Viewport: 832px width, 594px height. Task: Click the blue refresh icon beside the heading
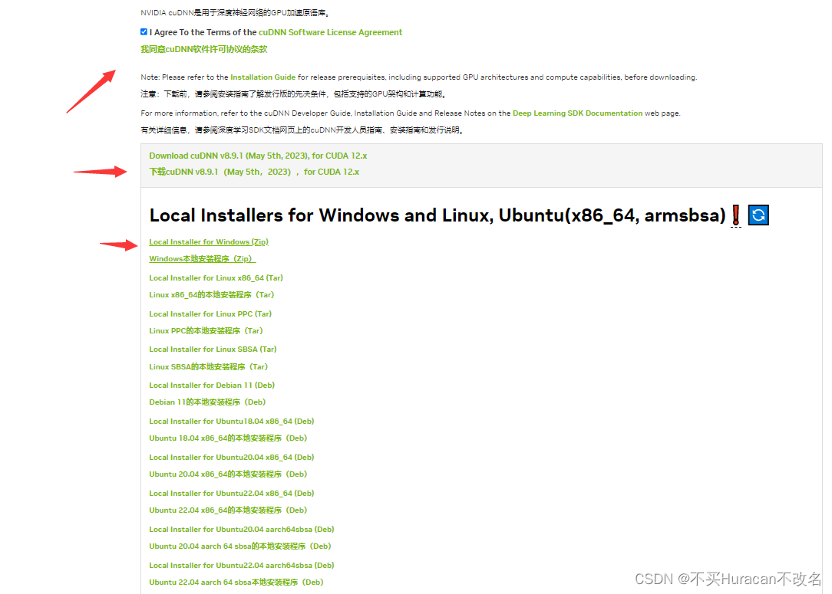point(758,215)
